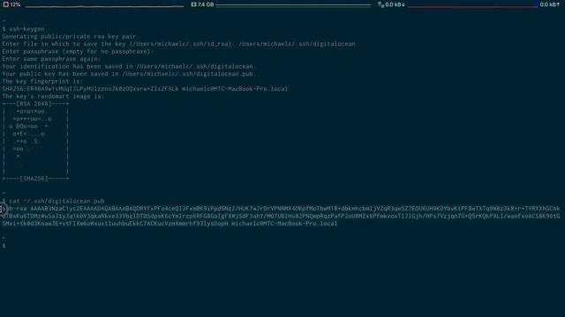Click the CPU usage graph line
Screen dimensions: 565x317
pyautogui.click(x=104, y=6)
